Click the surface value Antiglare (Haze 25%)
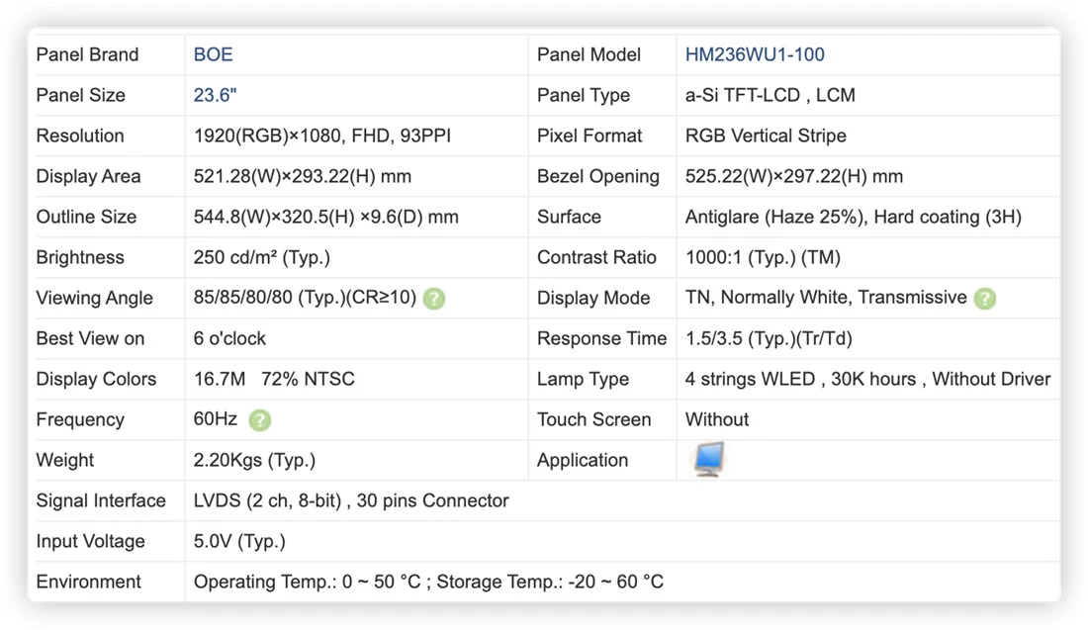Image resolution: width=1088 pixels, height=630 pixels. [x=774, y=218]
